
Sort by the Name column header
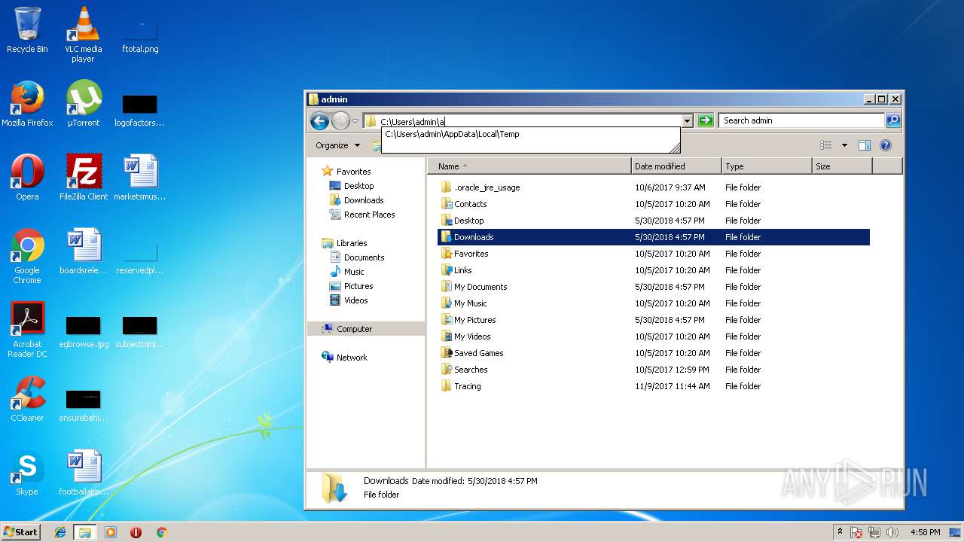point(529,166)
